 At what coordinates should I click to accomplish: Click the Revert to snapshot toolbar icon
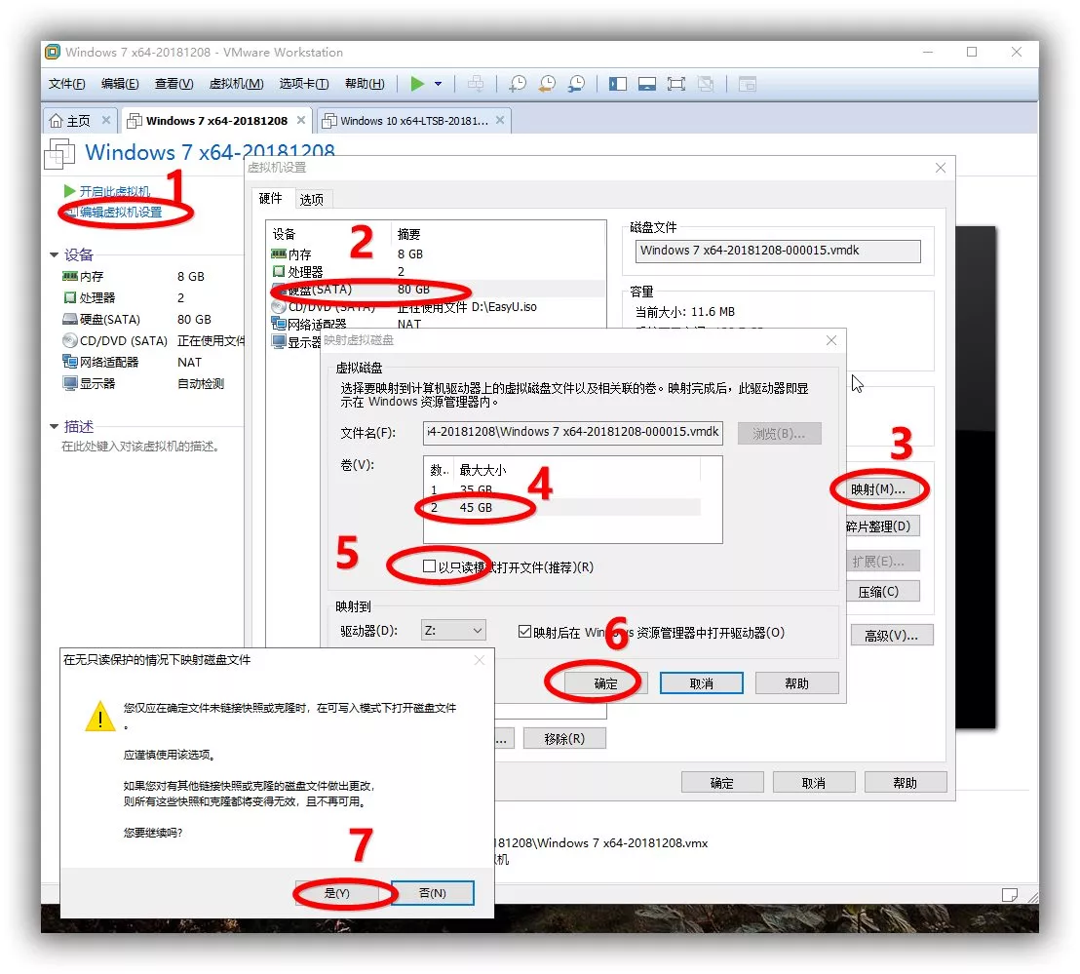click(547, 84)
